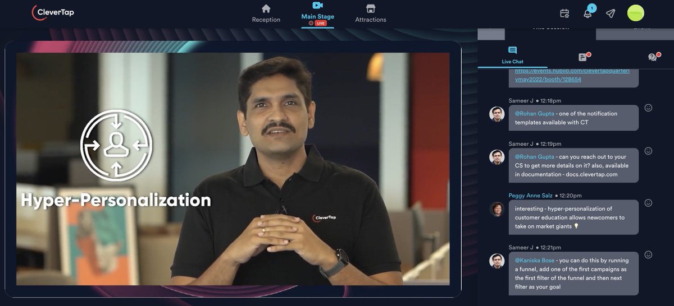Open the Main Stage tab
674x306 pixels.
[x=318, y=13]
